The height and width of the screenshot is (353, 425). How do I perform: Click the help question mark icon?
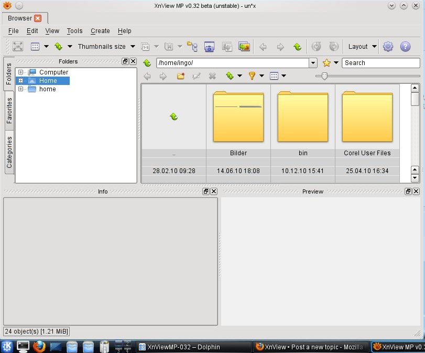coord(405,46)
